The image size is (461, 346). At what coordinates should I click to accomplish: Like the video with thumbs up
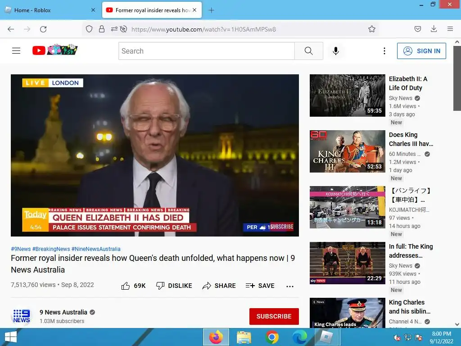[x=133, y=286]
